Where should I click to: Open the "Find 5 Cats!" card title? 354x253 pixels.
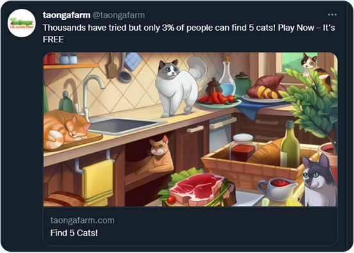pyautogui.click(x=74, y=232)
